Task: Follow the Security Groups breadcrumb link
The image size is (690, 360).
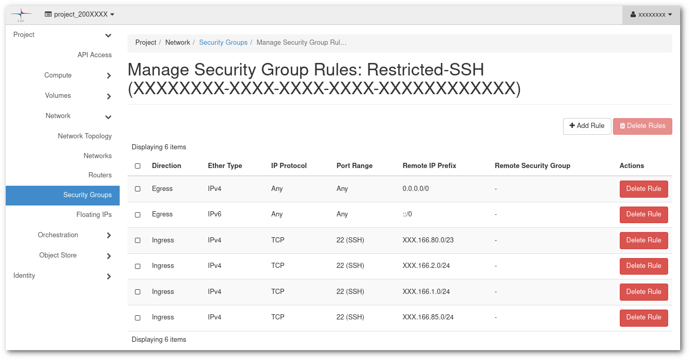Action: pos(223,42)
